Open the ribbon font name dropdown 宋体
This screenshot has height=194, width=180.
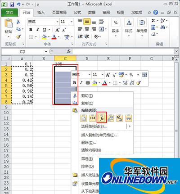(57, 22)
